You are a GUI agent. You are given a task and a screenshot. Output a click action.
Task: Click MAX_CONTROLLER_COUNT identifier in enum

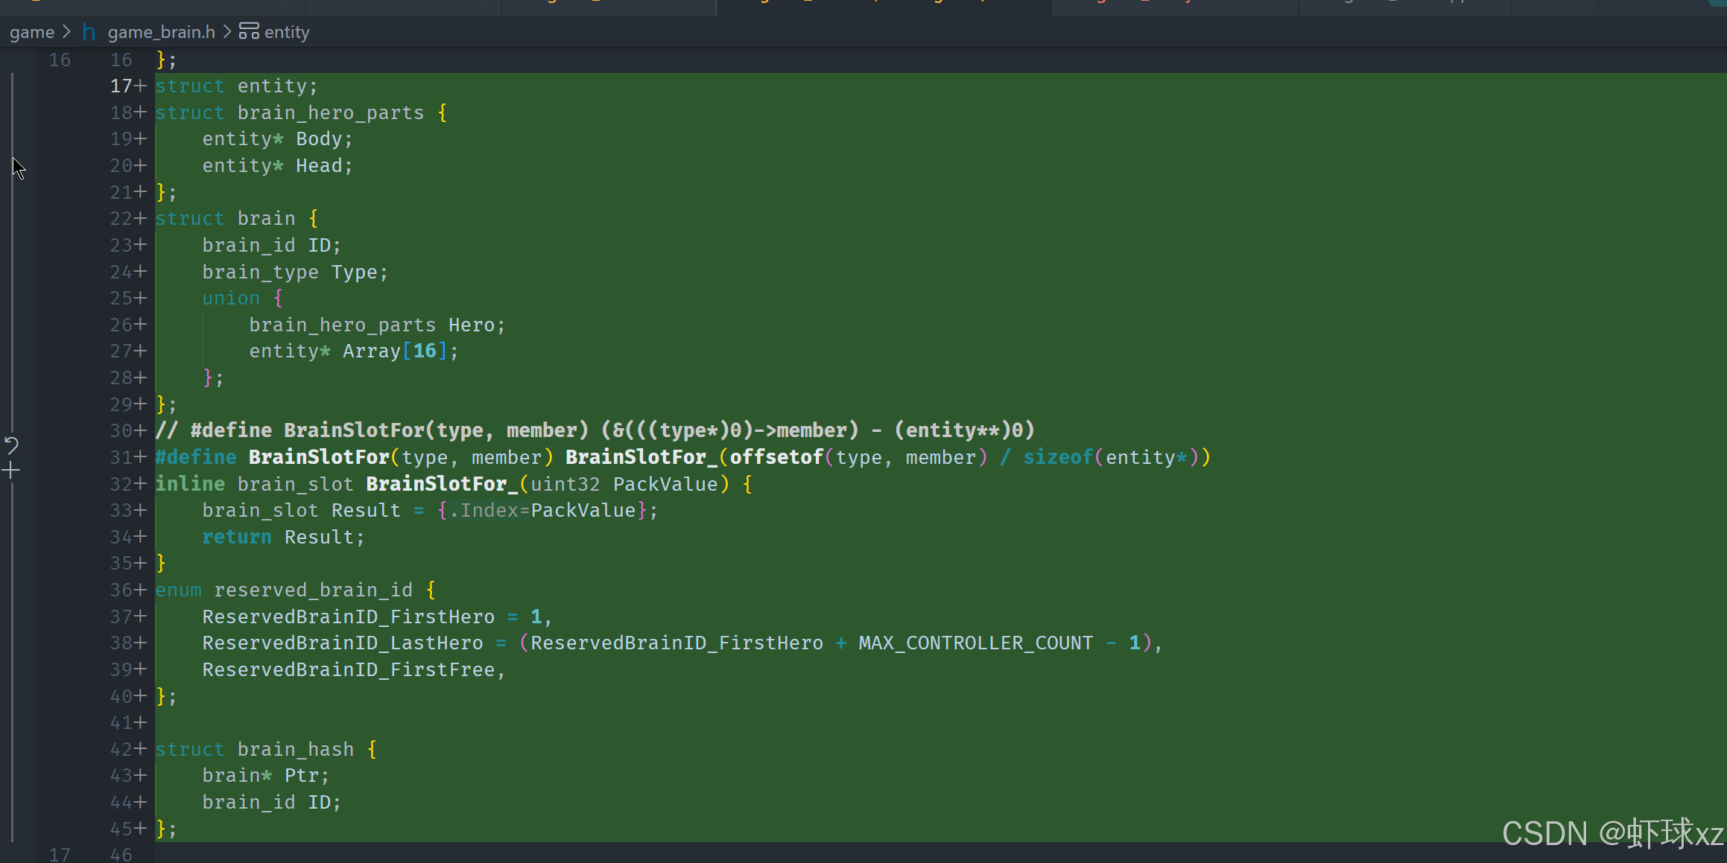[975, 643]
